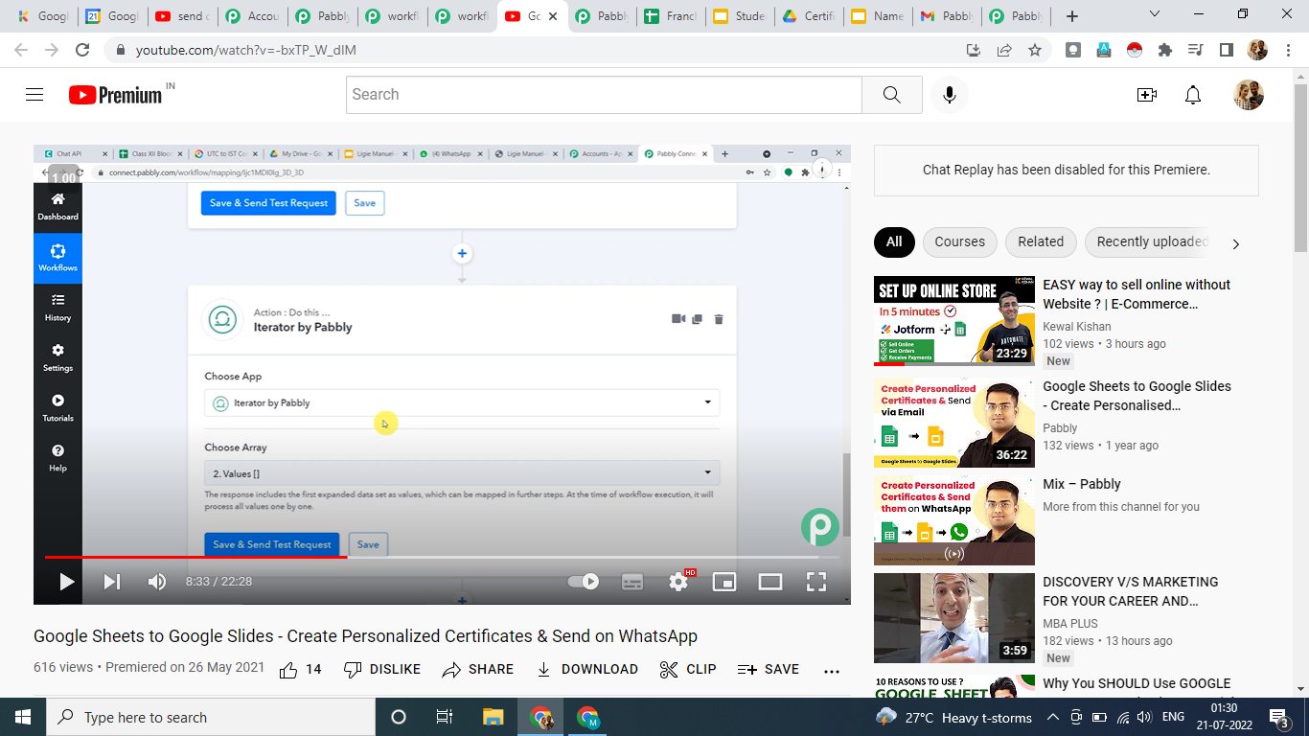Open the SET UP ONLINE STORE thumbnail

954,321
